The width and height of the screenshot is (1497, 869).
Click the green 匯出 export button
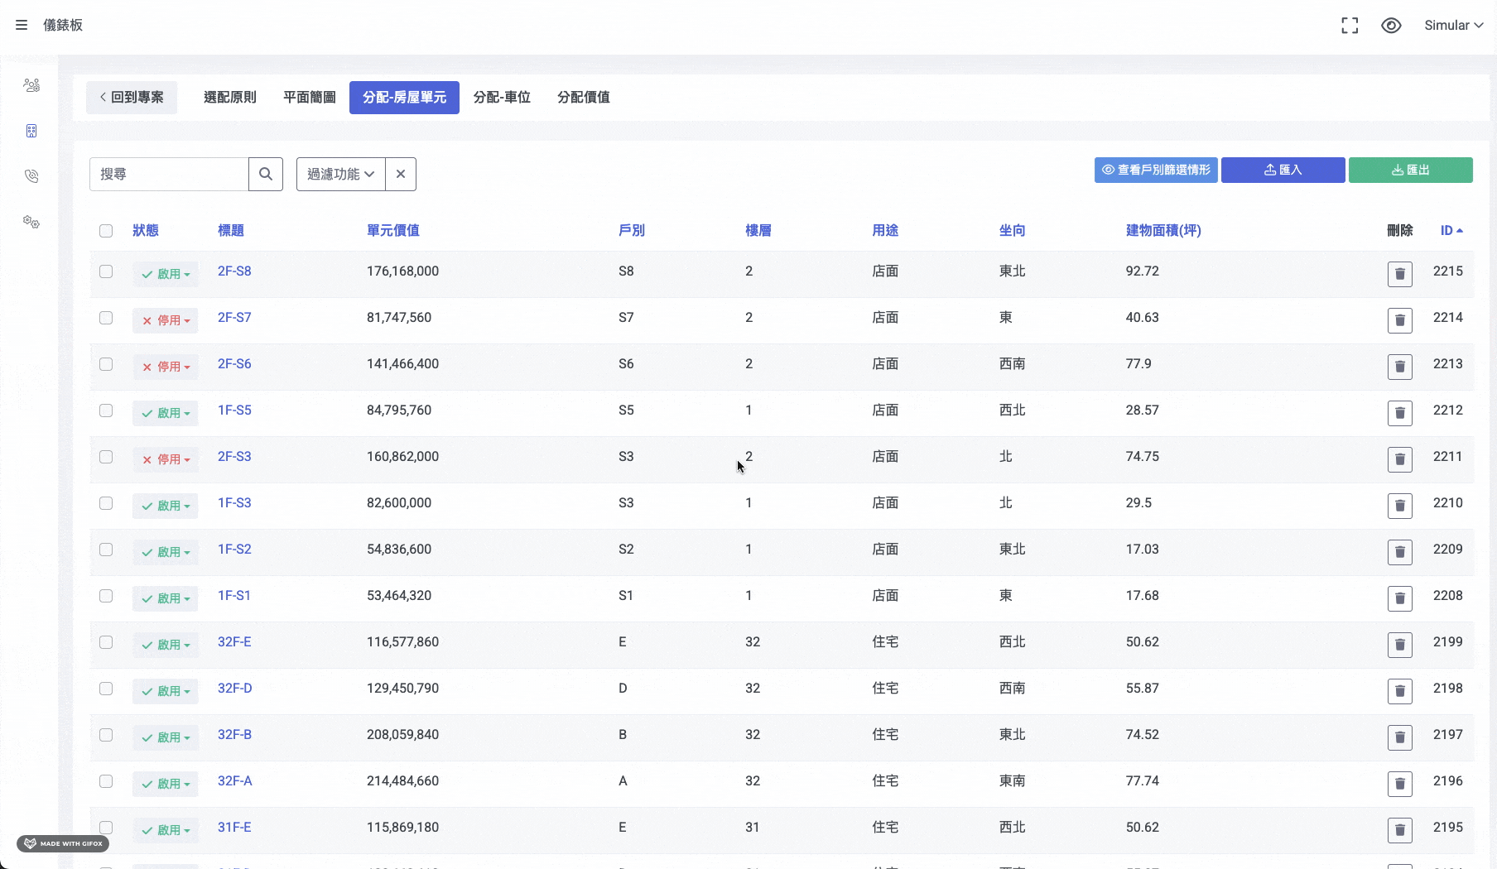coord(1411,170)
